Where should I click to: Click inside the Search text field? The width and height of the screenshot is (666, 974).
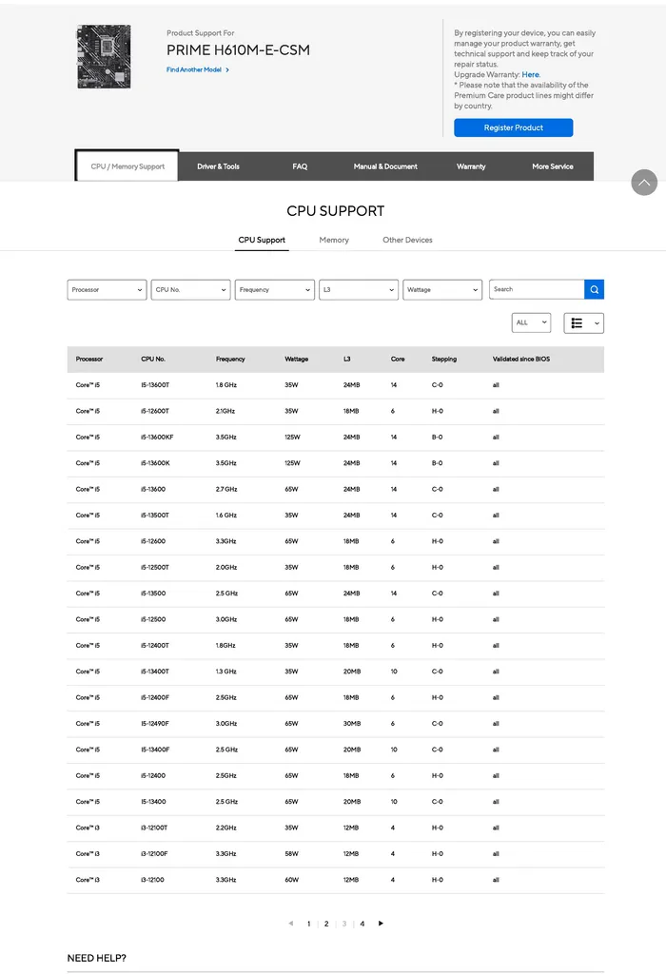(x=536, y=289)
